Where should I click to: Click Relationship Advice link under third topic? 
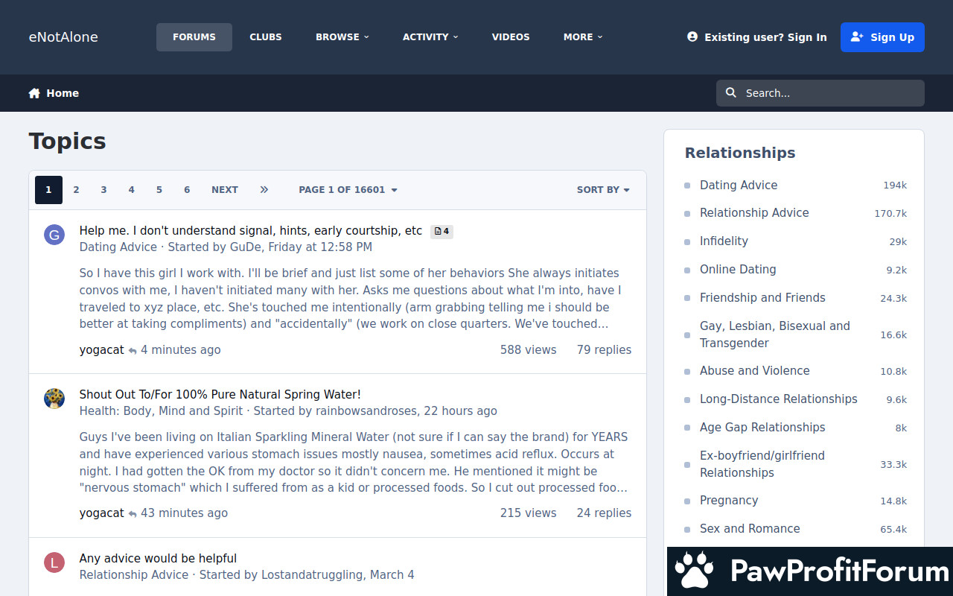pos(134,575)
